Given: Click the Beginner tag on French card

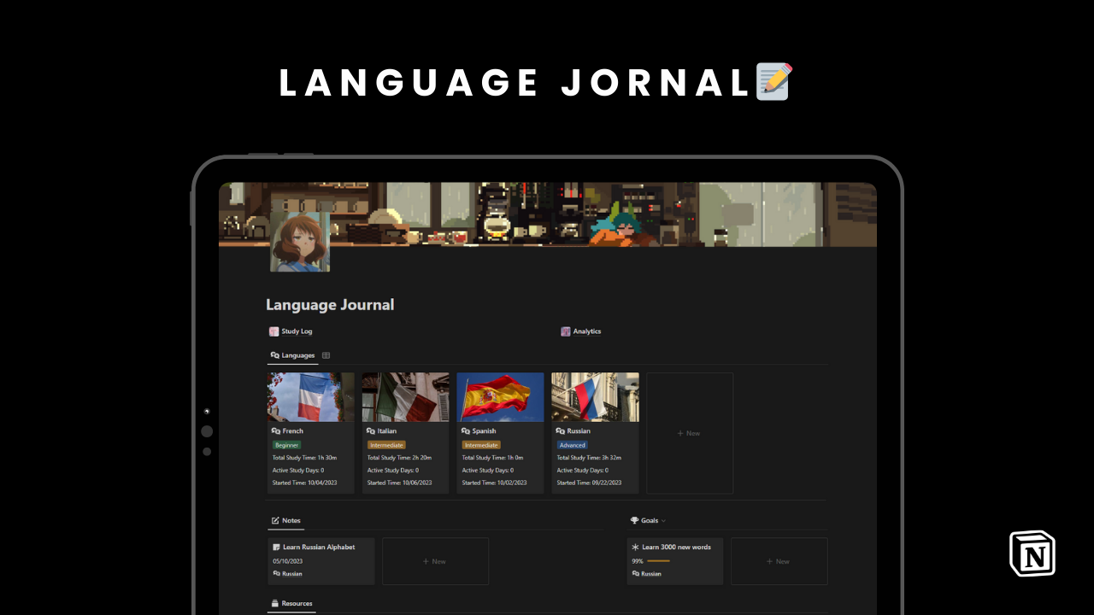Looking at the screenshot, I should (x=286, y=445).
